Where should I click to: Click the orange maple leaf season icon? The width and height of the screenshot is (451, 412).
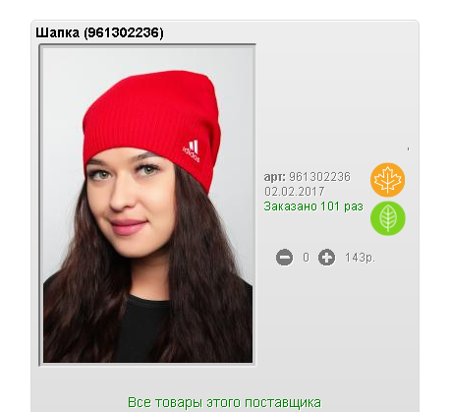[387, 180]
